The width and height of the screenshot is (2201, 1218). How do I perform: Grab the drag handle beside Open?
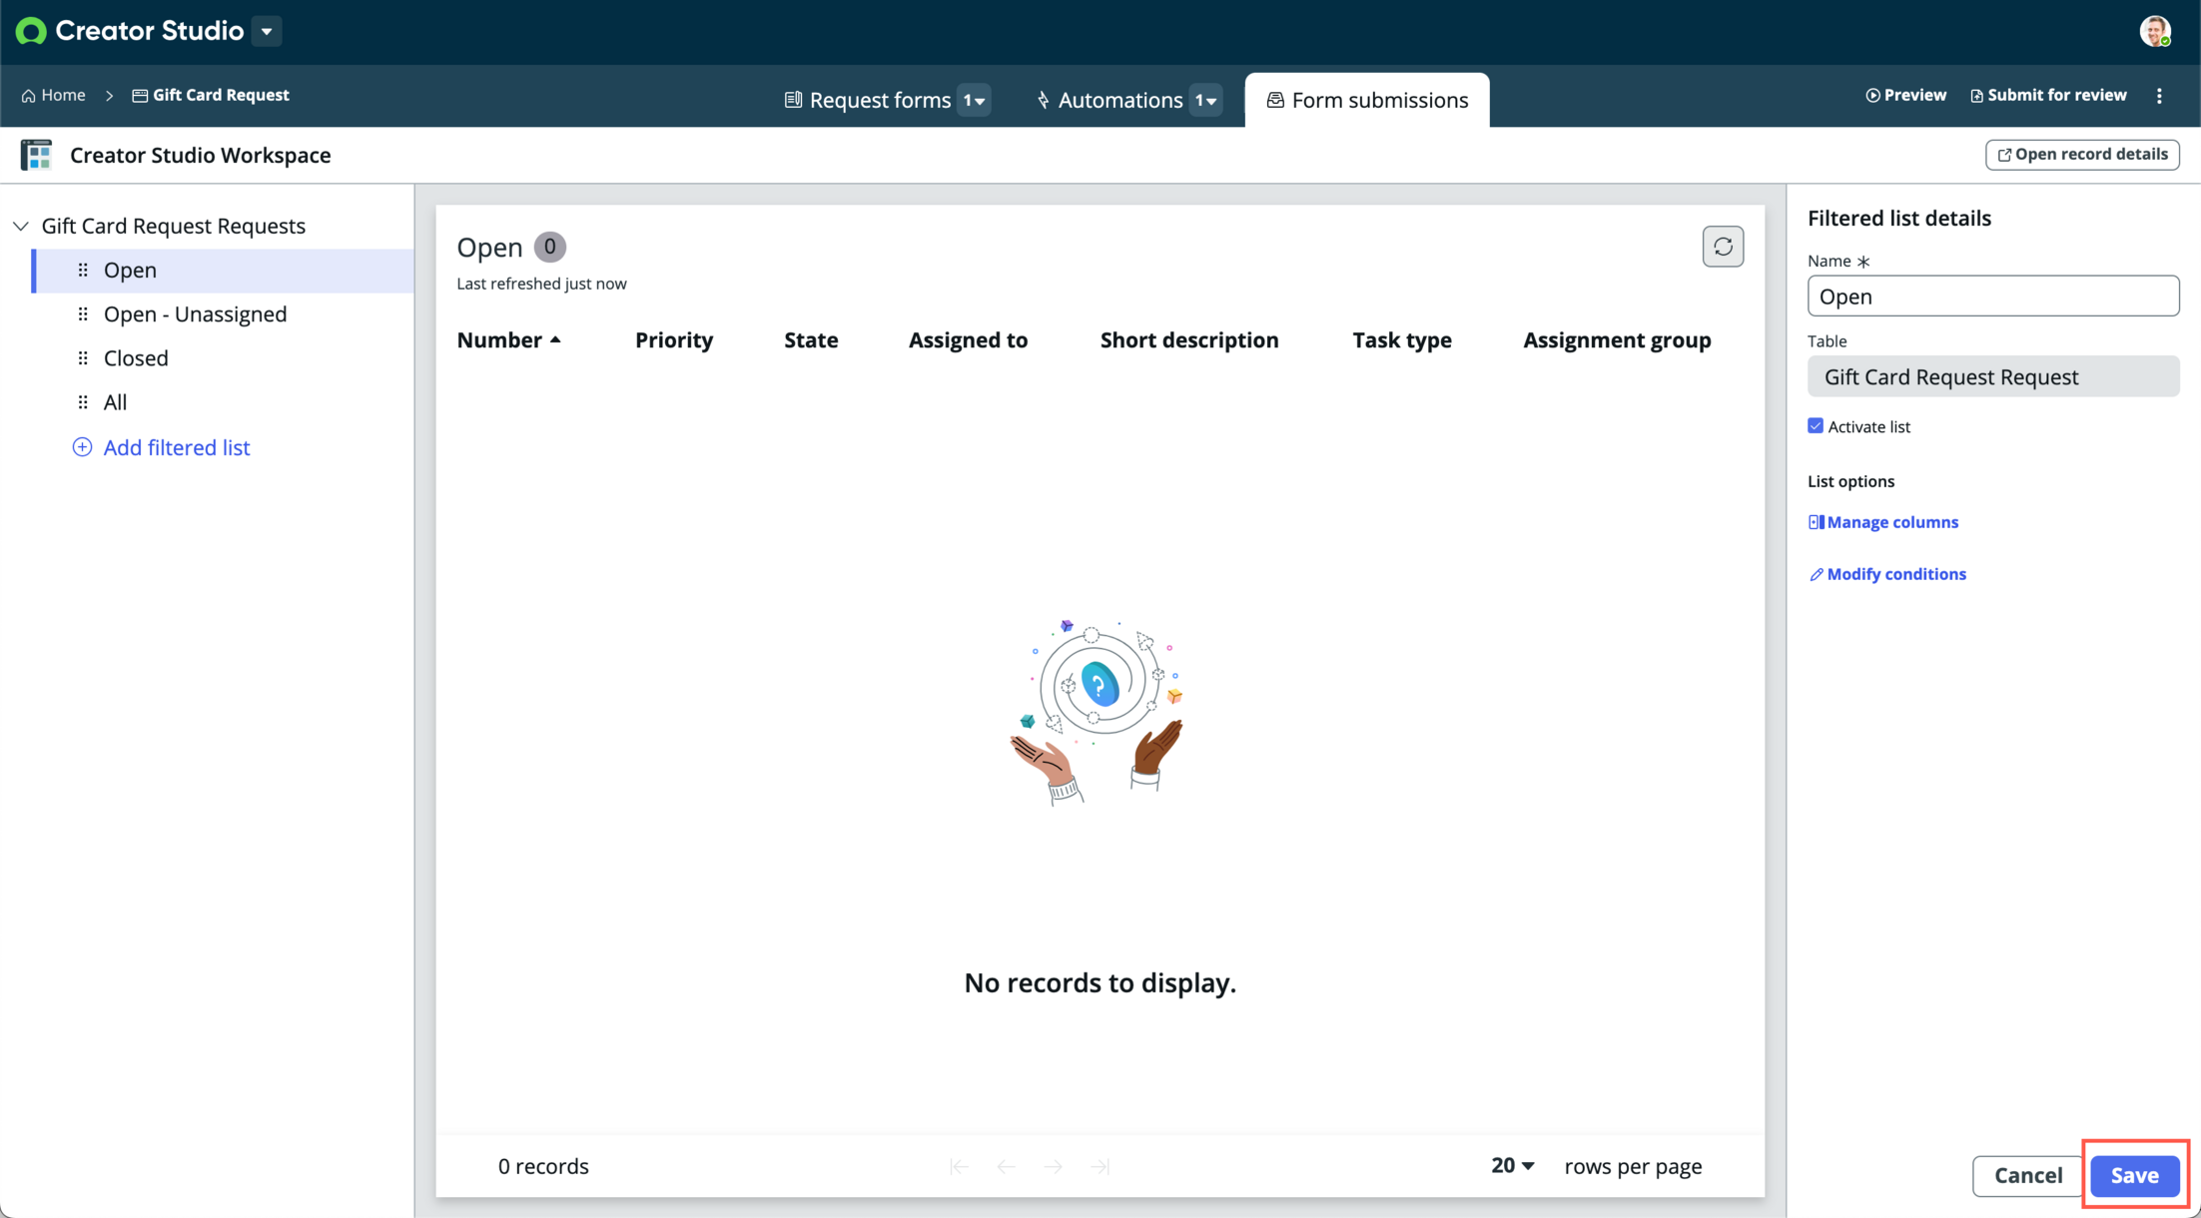pyautogui.click(x=83, y=271)
